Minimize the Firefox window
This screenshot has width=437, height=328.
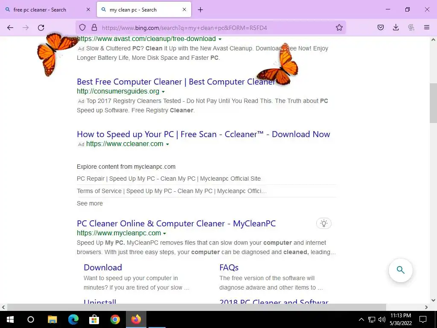tap(387, 9)
